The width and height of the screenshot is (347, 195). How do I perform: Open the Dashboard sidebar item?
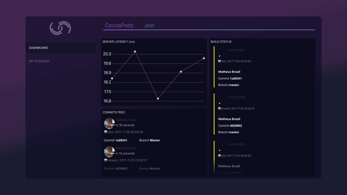60,48
